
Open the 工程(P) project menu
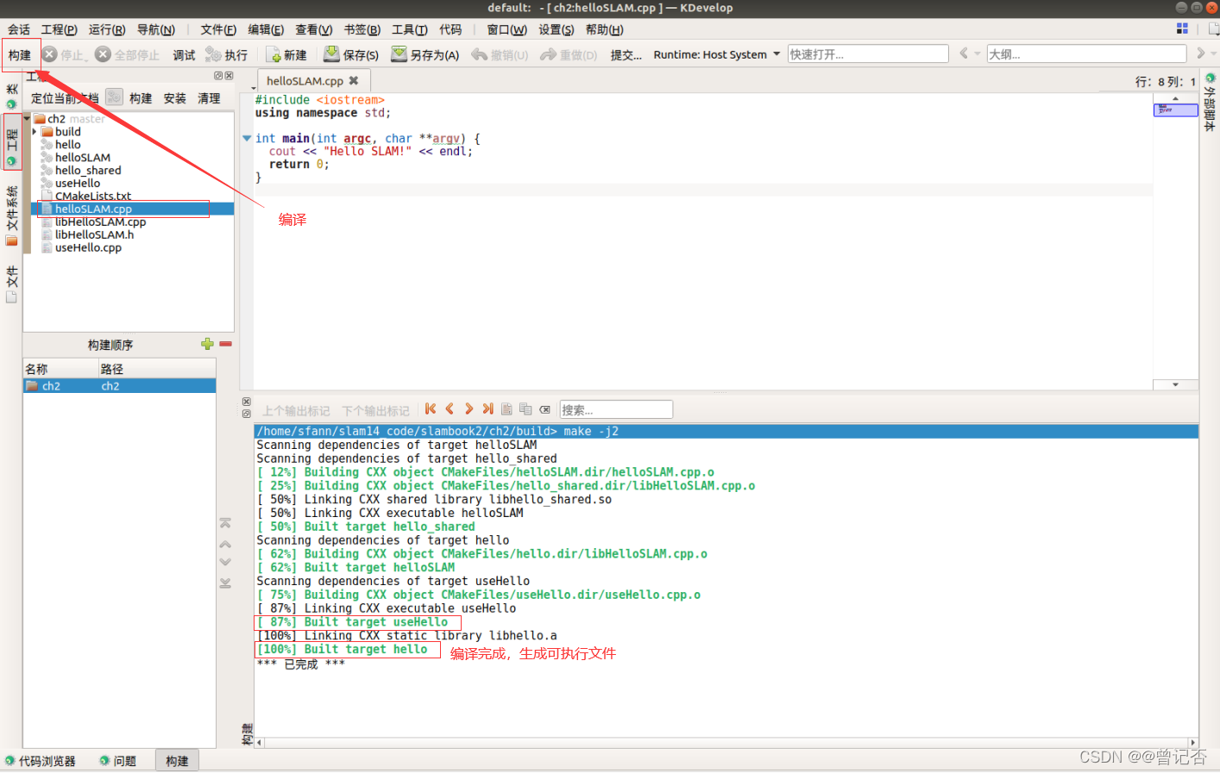(x=60, y=29)
